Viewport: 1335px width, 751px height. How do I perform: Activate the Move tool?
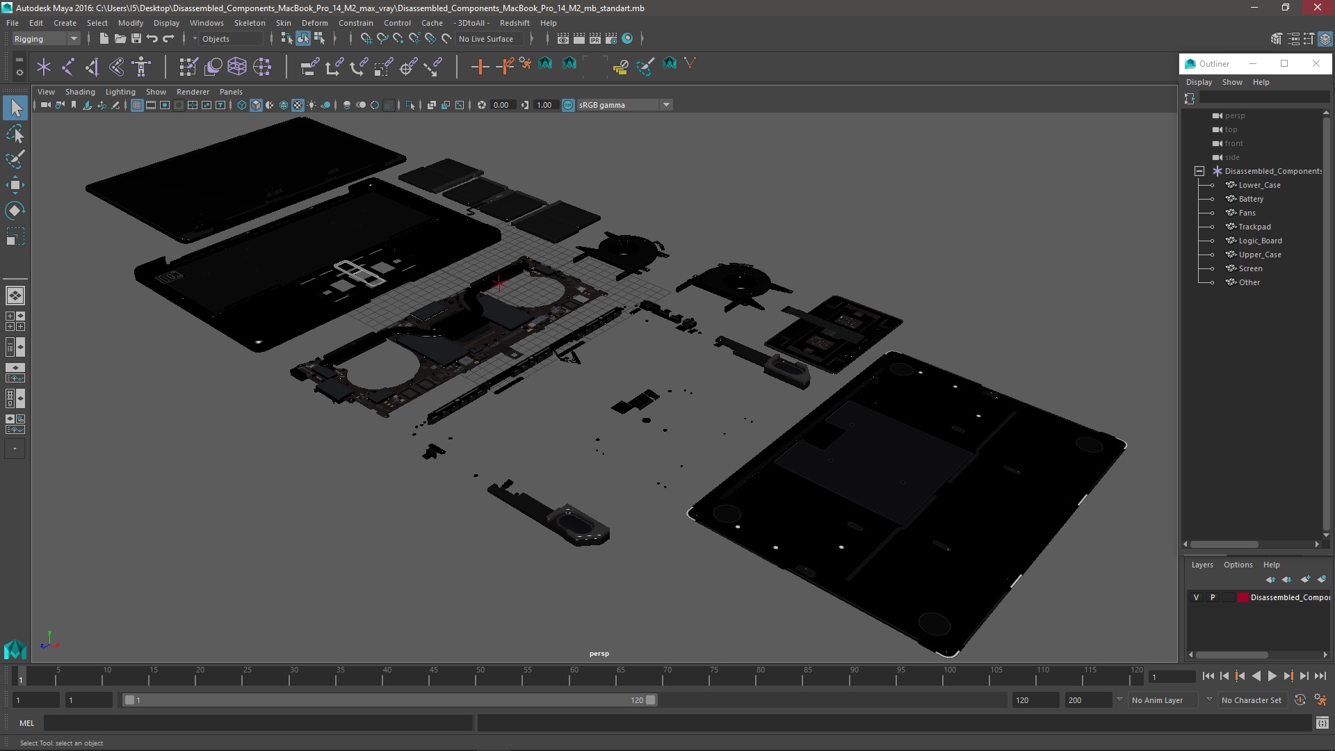coord(15,185)
